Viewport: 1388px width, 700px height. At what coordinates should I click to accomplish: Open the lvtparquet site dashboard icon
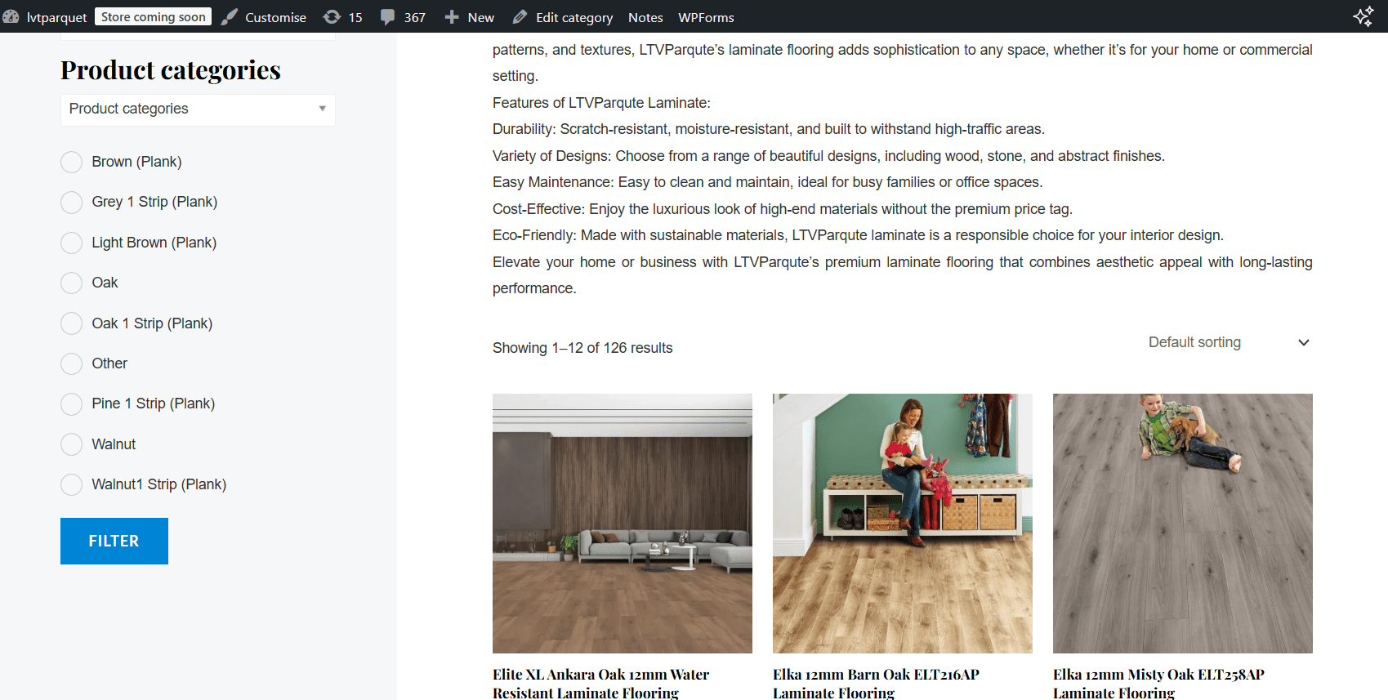click(x=11, y=17)
